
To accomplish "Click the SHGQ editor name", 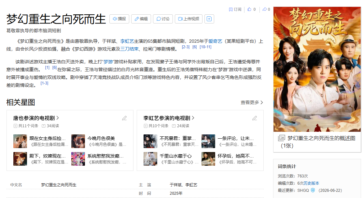I will tap(303, 190).
